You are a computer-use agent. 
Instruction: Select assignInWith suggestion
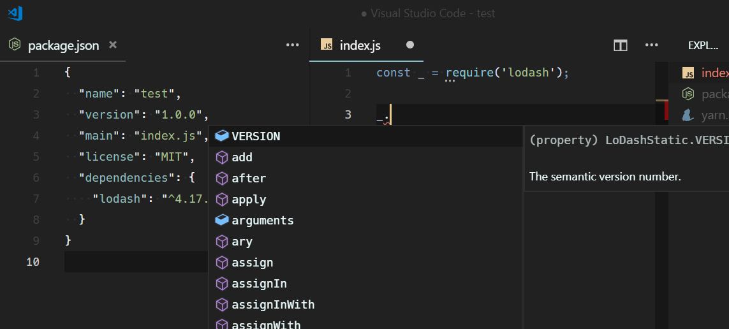(x=366, y=305)
